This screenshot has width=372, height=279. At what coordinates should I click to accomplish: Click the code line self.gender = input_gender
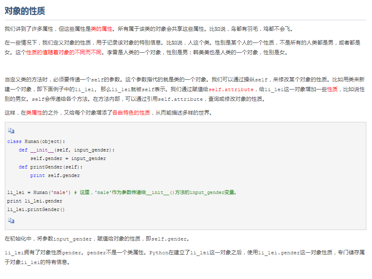point(68,158)
